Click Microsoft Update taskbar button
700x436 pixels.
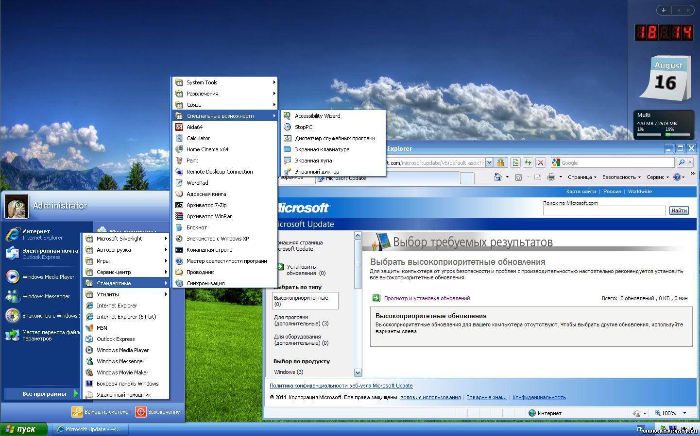tap(90, 429)
